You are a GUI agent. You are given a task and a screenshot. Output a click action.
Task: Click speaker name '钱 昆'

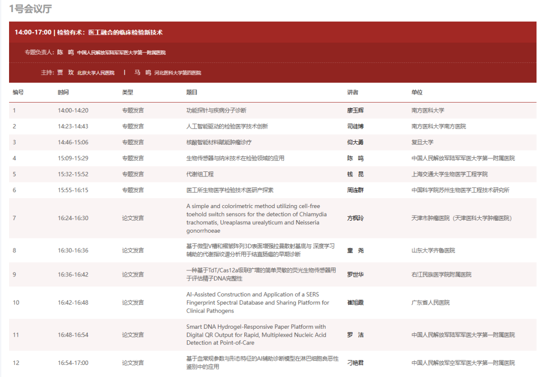pos(355,174)
